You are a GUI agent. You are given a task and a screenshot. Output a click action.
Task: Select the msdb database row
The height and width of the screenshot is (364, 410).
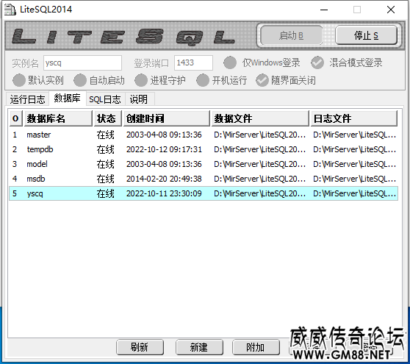click(x=204, y=179)
